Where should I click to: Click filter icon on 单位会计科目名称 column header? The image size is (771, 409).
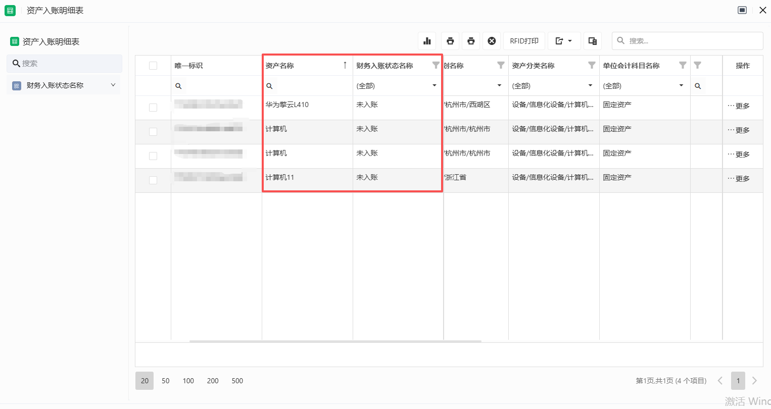pyautogui.click(x=683, y=65)
